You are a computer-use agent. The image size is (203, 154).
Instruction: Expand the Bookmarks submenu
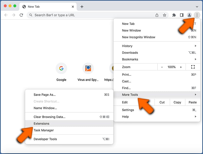click(x=157, y=59)
